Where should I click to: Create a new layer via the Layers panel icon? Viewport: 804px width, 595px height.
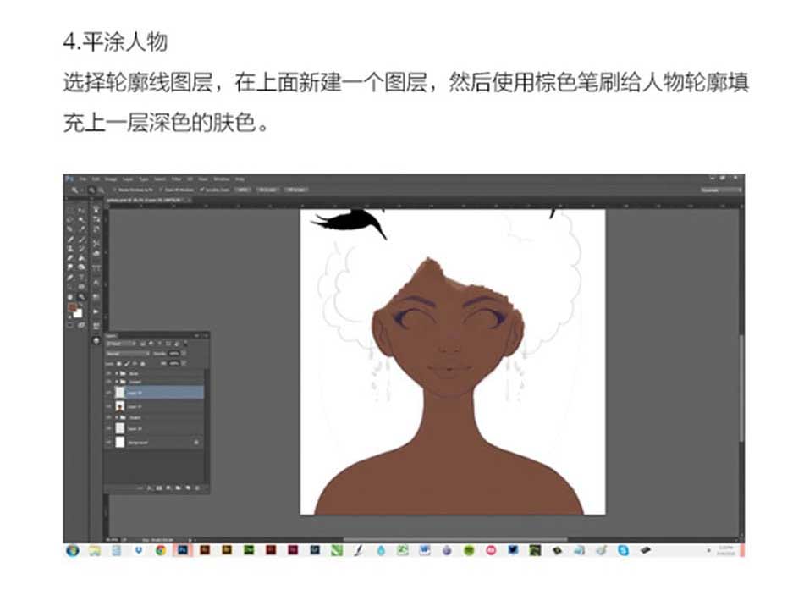[x=188, y=487]
